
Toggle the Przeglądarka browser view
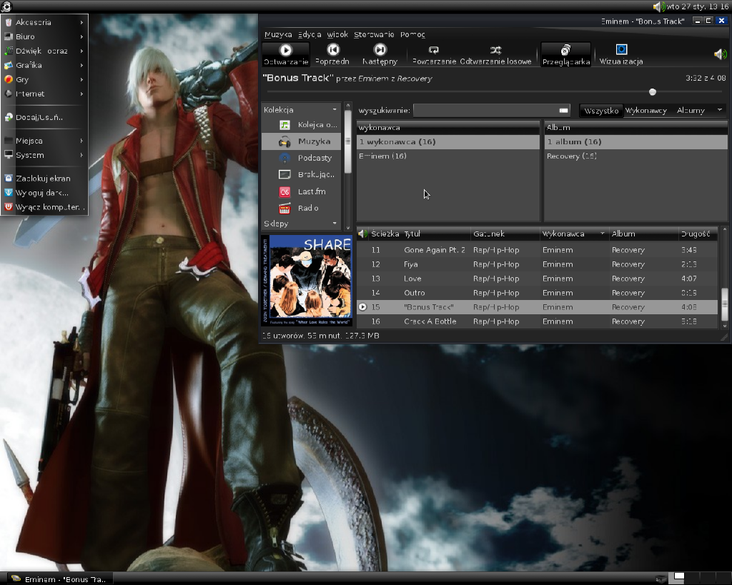click(566, 54)
